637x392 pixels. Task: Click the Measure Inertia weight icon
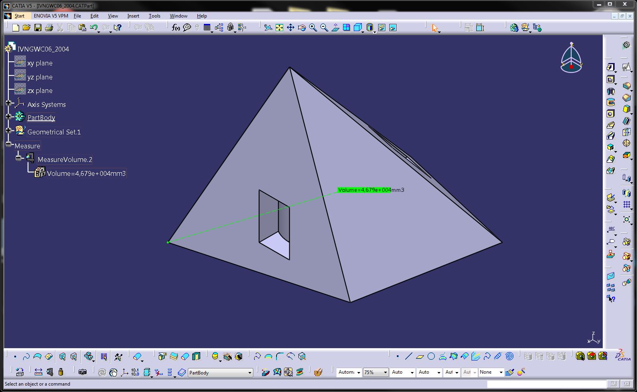(x=61, y=372)
